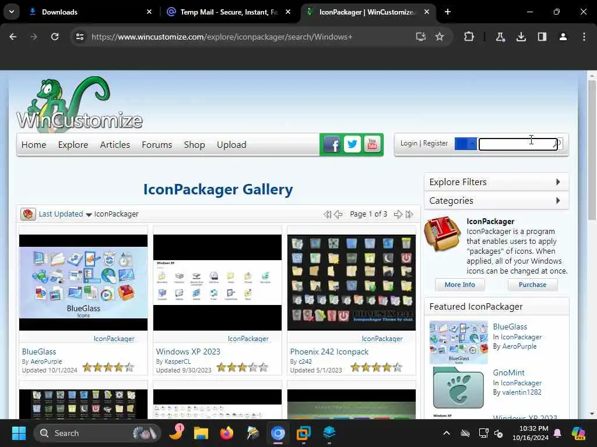This screenshot has height=447, width=597.
Task: Click the BlueGlass star rating
Action: pyautogui.click(x=108, y=367)
